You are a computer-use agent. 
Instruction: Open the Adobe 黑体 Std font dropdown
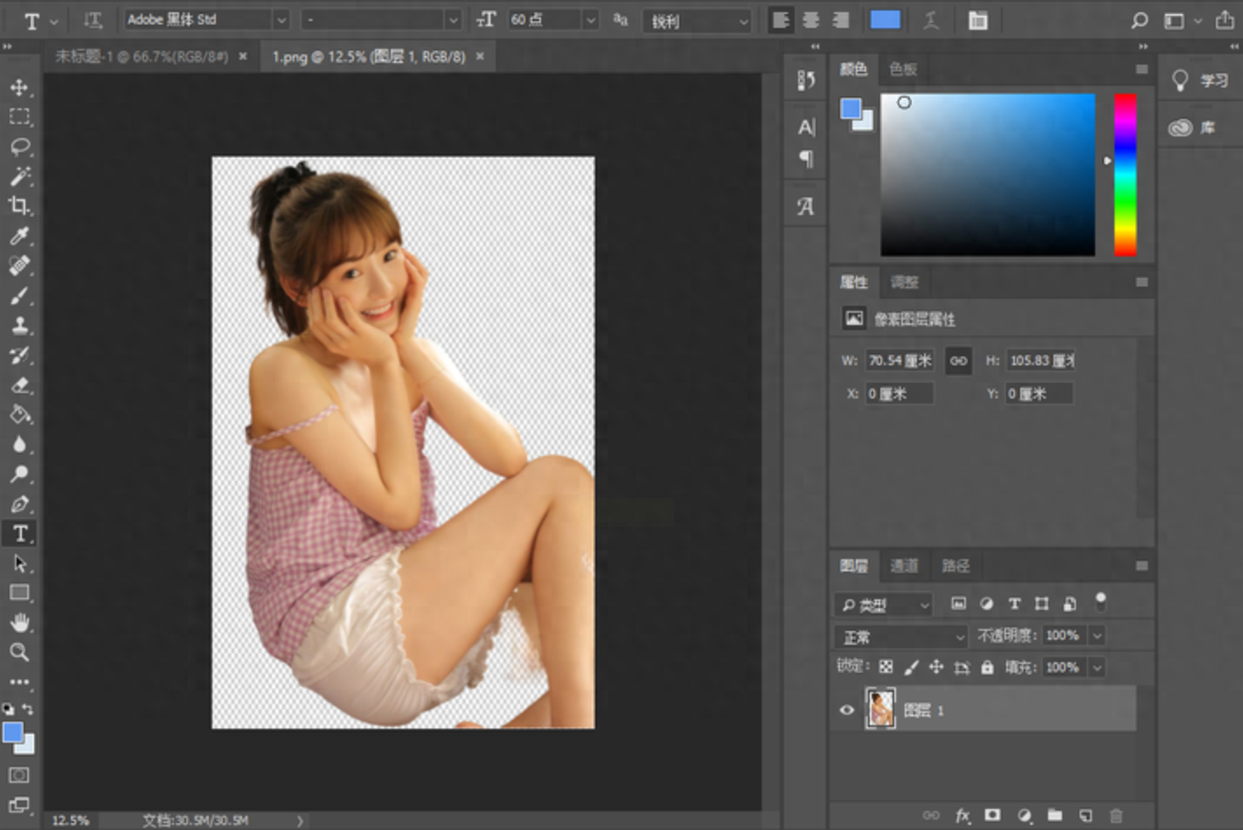point(281,20)
